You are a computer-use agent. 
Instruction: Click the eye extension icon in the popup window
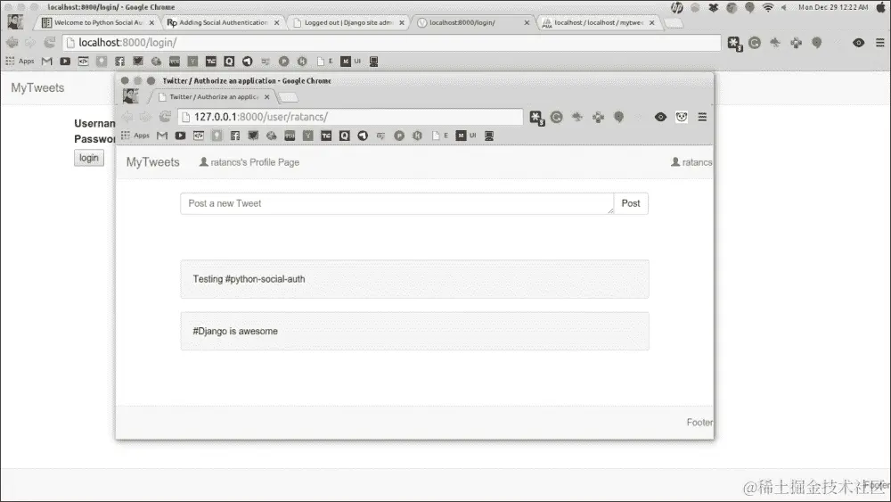coord(660,117)
